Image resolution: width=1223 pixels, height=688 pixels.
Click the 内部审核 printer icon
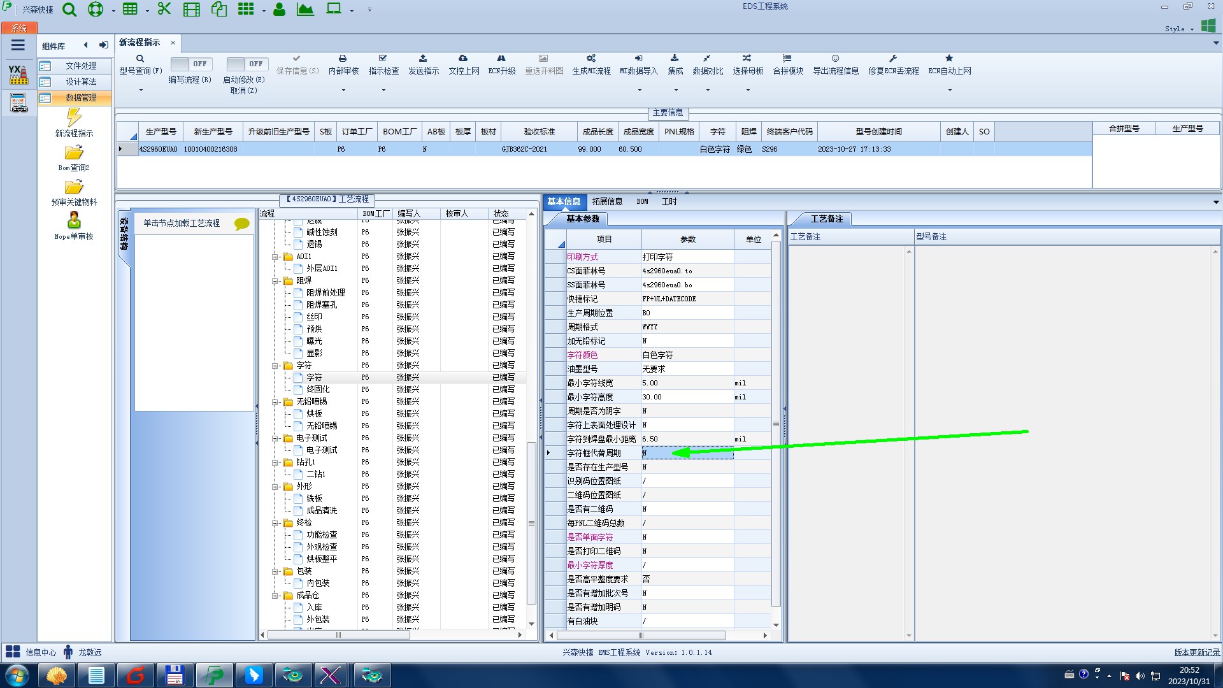point(343,59)
